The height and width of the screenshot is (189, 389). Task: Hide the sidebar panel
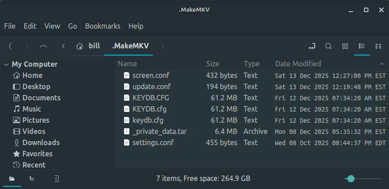56,179
